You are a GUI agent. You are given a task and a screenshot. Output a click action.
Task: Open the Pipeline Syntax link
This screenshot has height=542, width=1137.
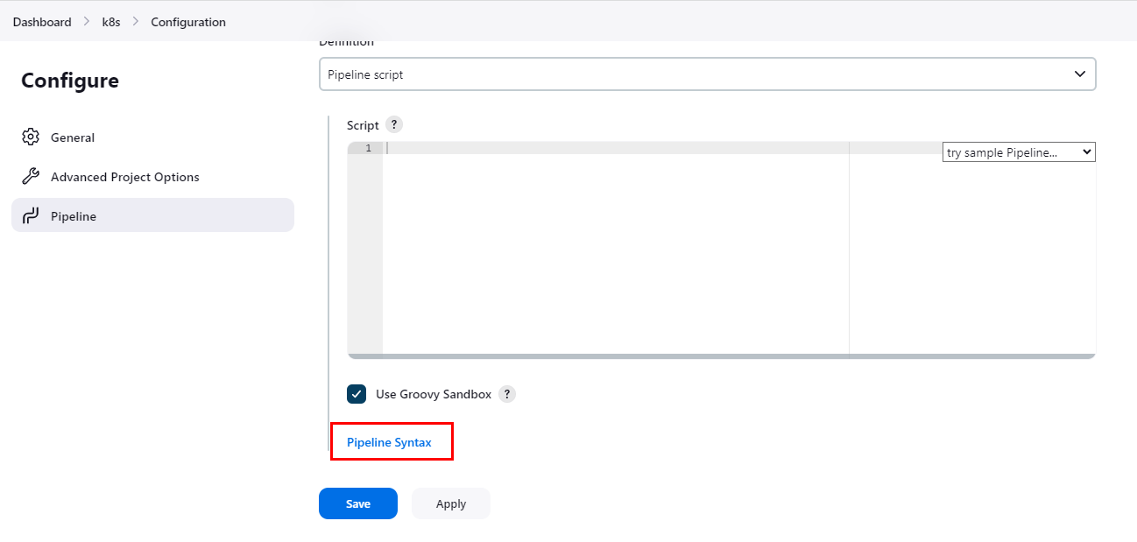point(392,442)
